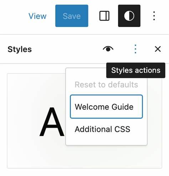This screenshot has width=169, height=176.
Task: Click the View link
Action: point(37,16)
